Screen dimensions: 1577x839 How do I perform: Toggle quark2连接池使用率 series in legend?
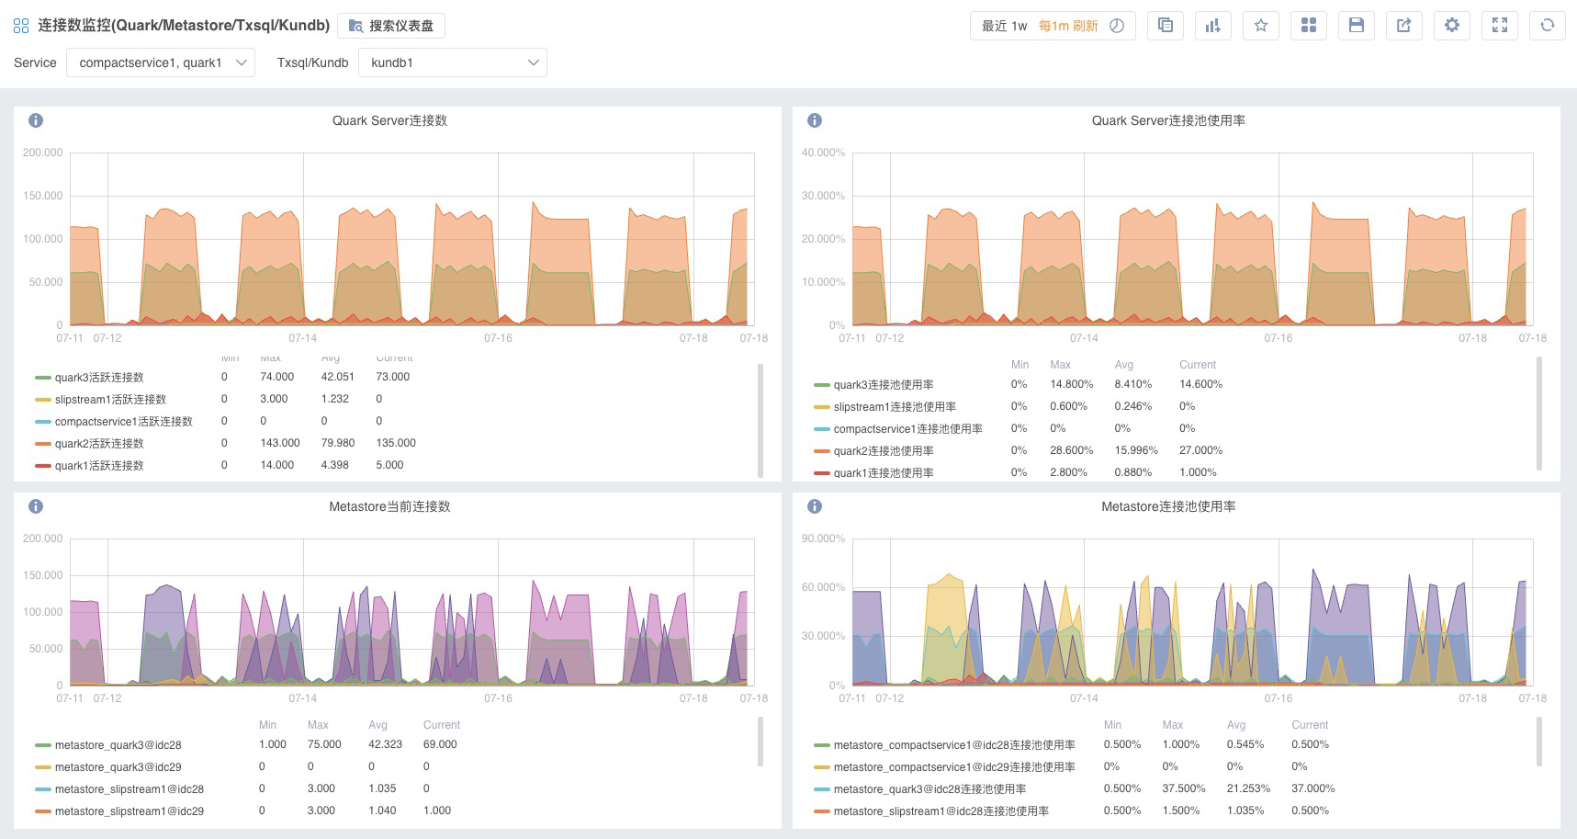point(884,450)
